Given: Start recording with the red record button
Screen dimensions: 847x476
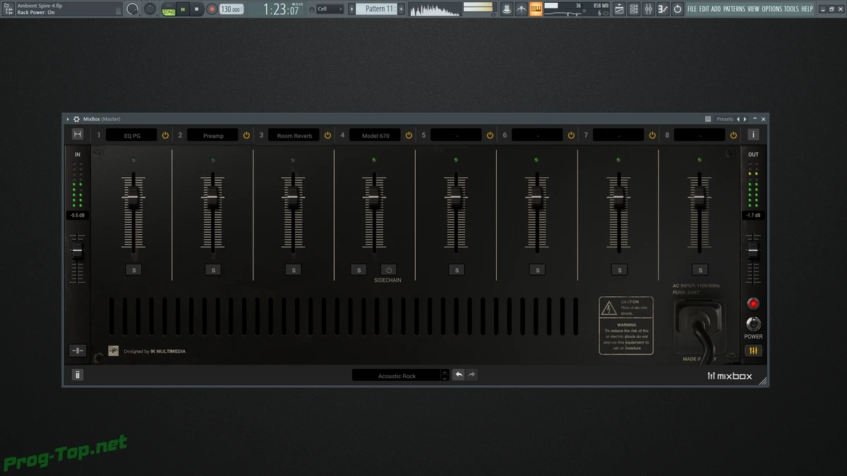Looking at the screenshot, I should pyautogui.click(x=211, y=9).
